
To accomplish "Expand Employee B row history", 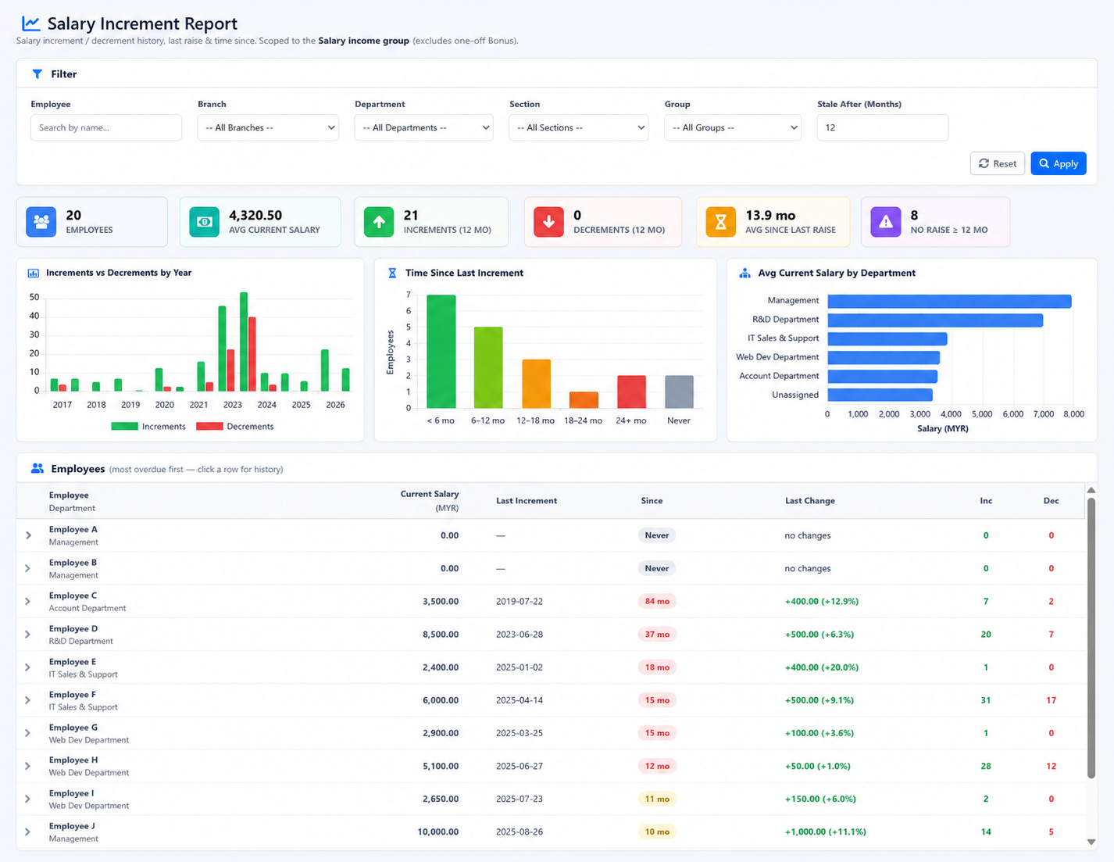I will click(x=28, y=568).
